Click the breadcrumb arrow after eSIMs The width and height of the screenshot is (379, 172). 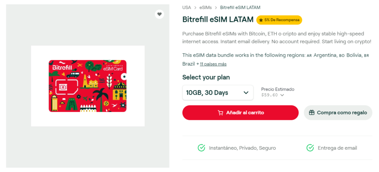coord(216,8)
